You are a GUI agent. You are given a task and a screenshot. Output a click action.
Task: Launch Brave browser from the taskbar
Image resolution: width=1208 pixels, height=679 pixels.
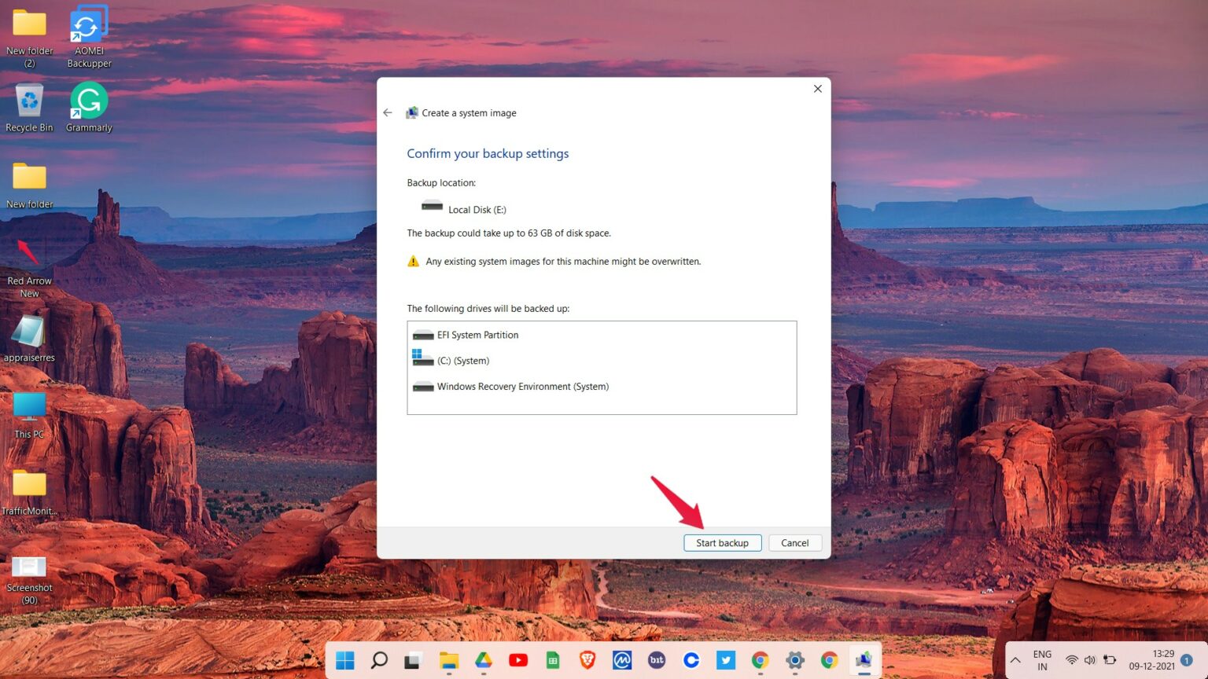587,660
